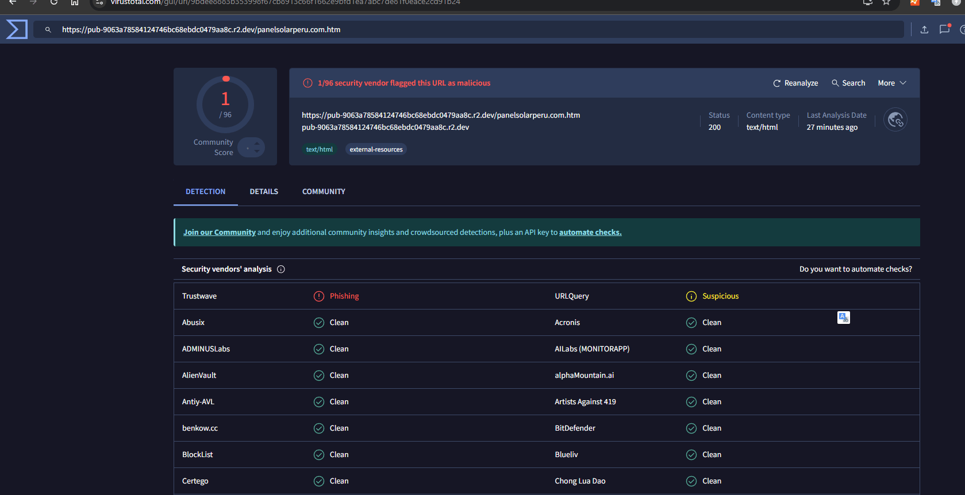
Task: Click the vendor name 'alphaMountain.ai'
Action: [x=584, y=376]
